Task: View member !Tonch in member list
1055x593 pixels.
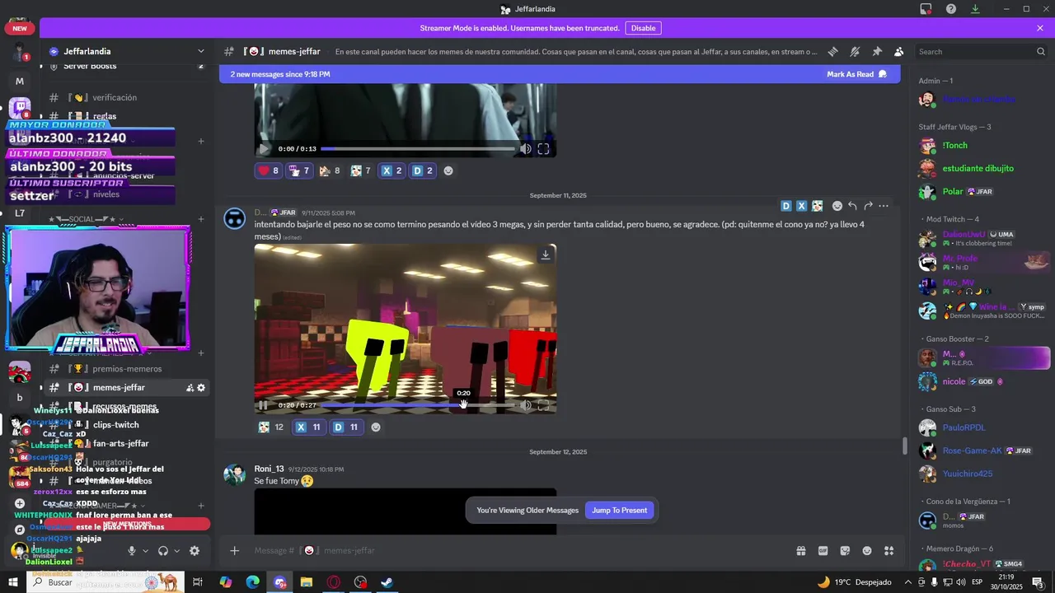Action: click(x=955, y=146)
